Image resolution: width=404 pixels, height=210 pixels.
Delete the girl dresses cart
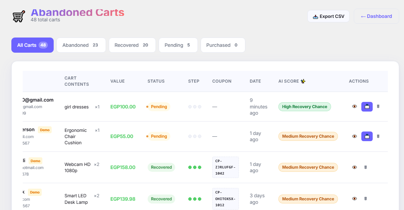coord(378,106)
